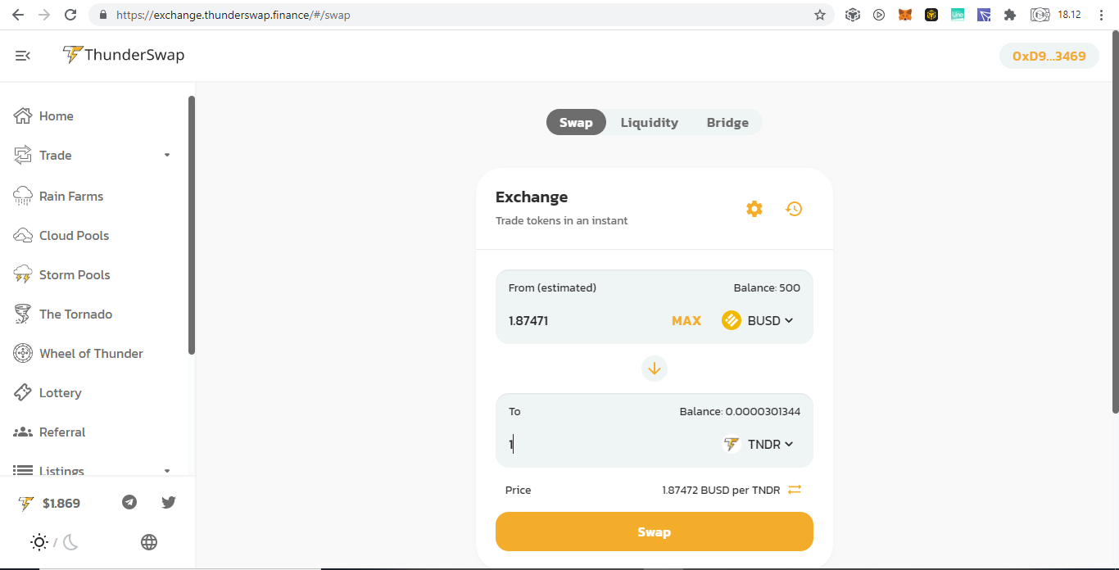Open the swap settings gear icon
The height and width of the screenshot is (570, 1119).
[x=754, y=209]
